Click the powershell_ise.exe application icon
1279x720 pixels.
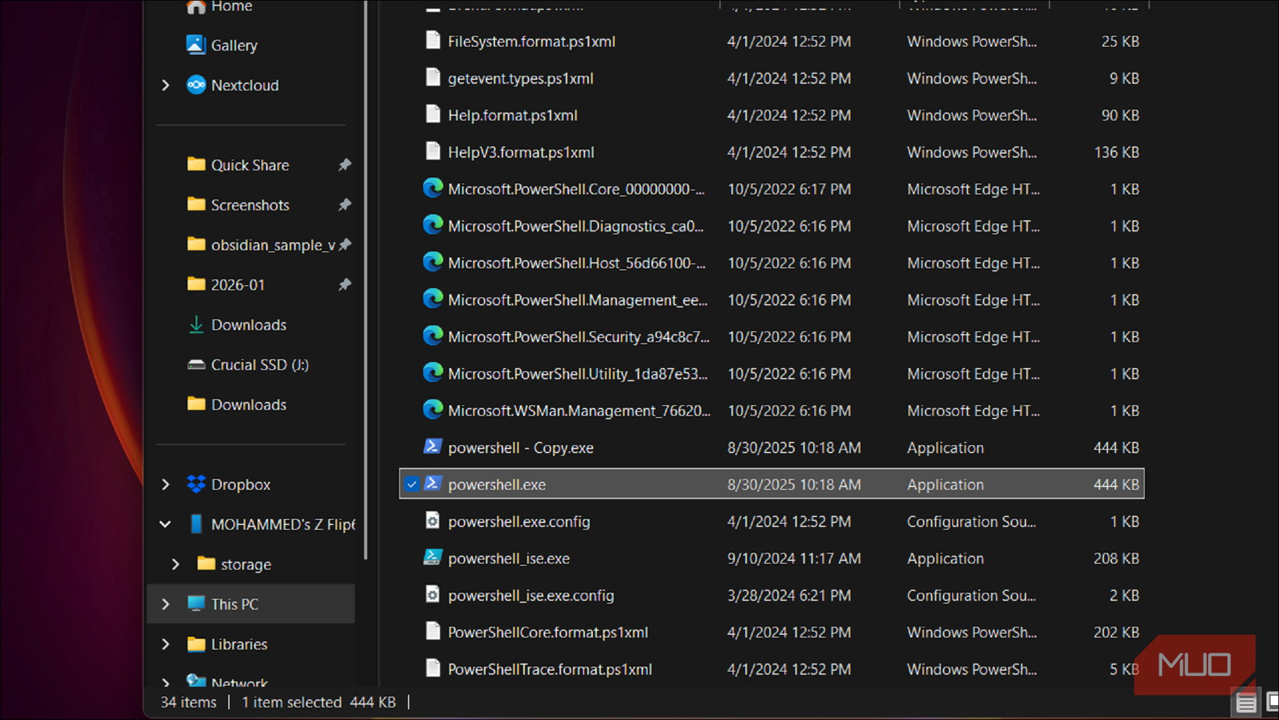coord(433,558)
